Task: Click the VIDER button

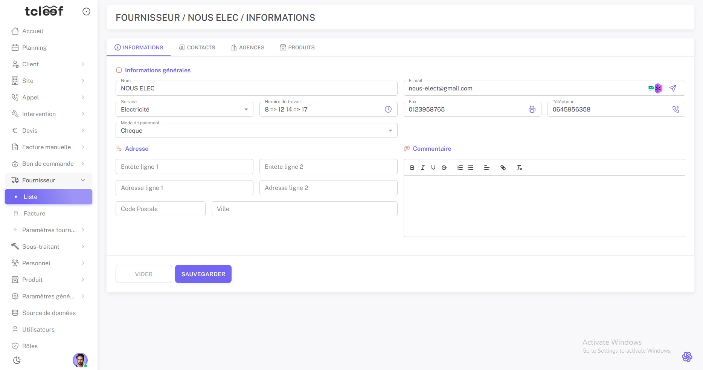Action: click(143, 274)
